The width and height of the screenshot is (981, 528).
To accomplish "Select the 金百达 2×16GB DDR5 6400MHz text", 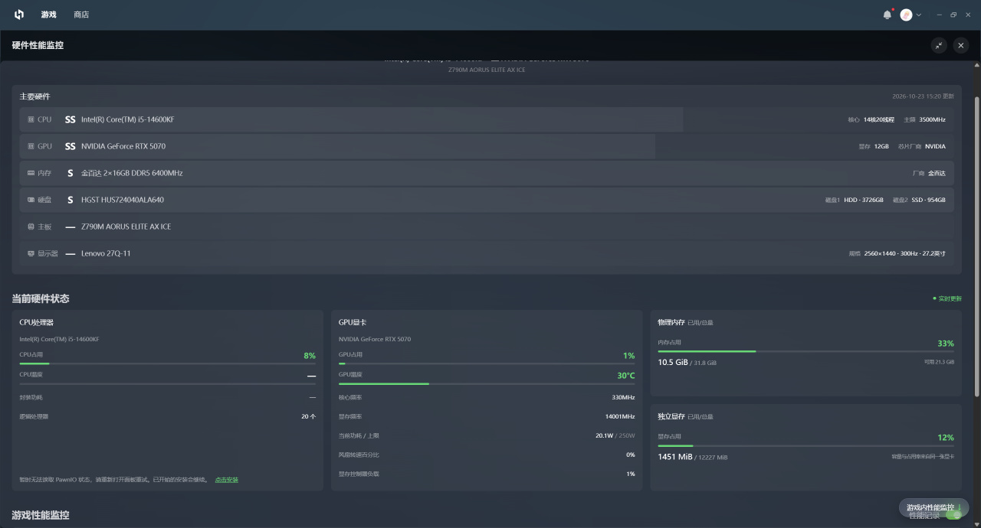I will [132, 173].
